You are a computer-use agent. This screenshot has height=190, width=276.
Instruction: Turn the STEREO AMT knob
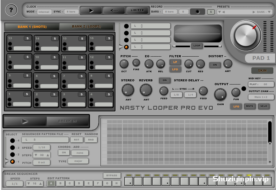(128, 90)
